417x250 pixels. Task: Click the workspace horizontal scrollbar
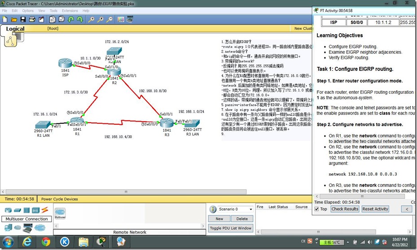tap(126, 192)
